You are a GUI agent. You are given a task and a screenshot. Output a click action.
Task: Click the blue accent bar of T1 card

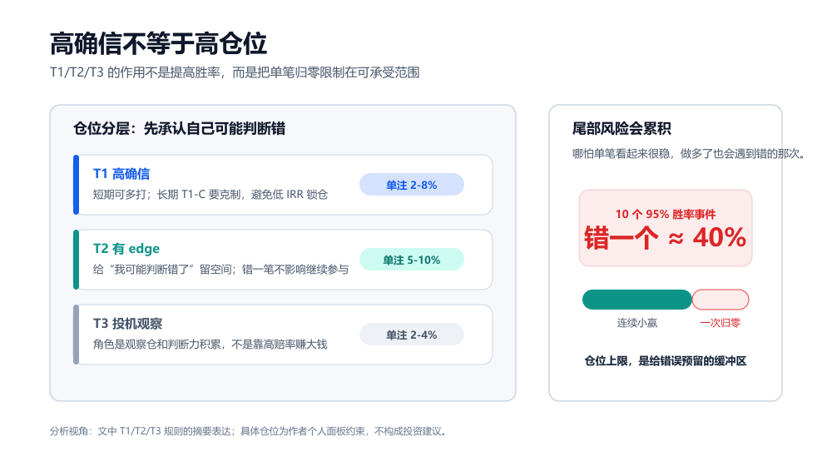tap(76, 185)
